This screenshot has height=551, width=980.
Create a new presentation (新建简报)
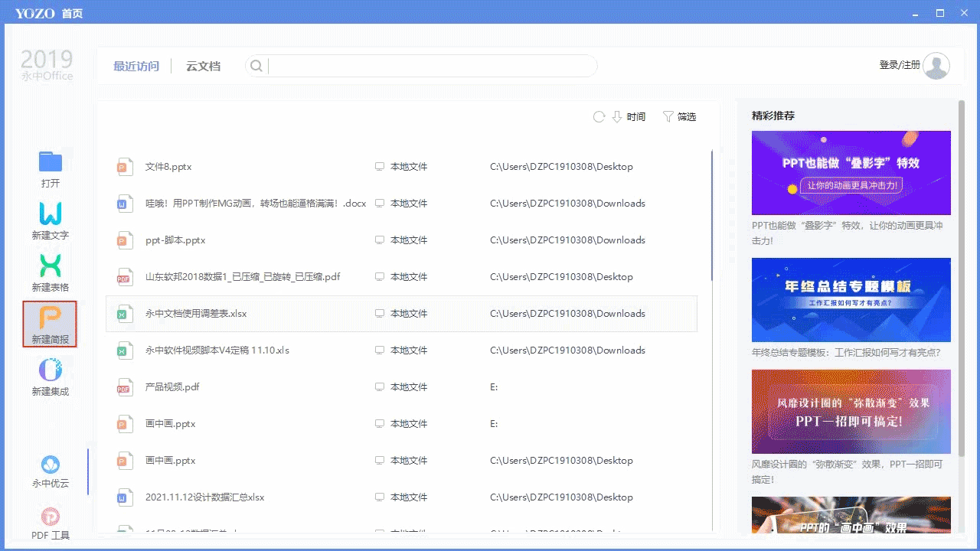pyautogui.click(x=51, y=324)
